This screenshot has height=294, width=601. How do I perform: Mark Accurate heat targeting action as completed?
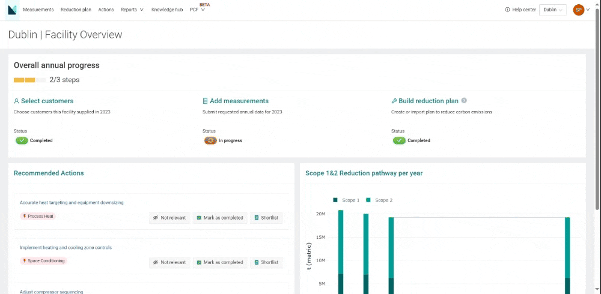click(x=219, y=218)
